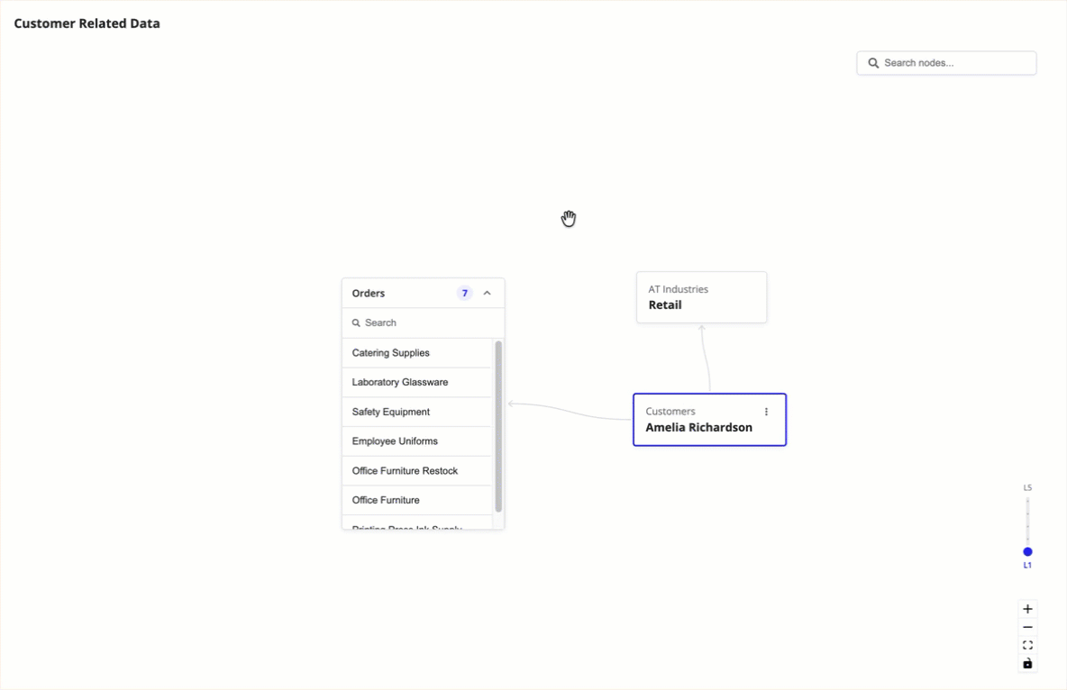This screenshot has width=1067, height=690.
Task: Select the Amelia Richardson customer node
Action: click(710, 420)
